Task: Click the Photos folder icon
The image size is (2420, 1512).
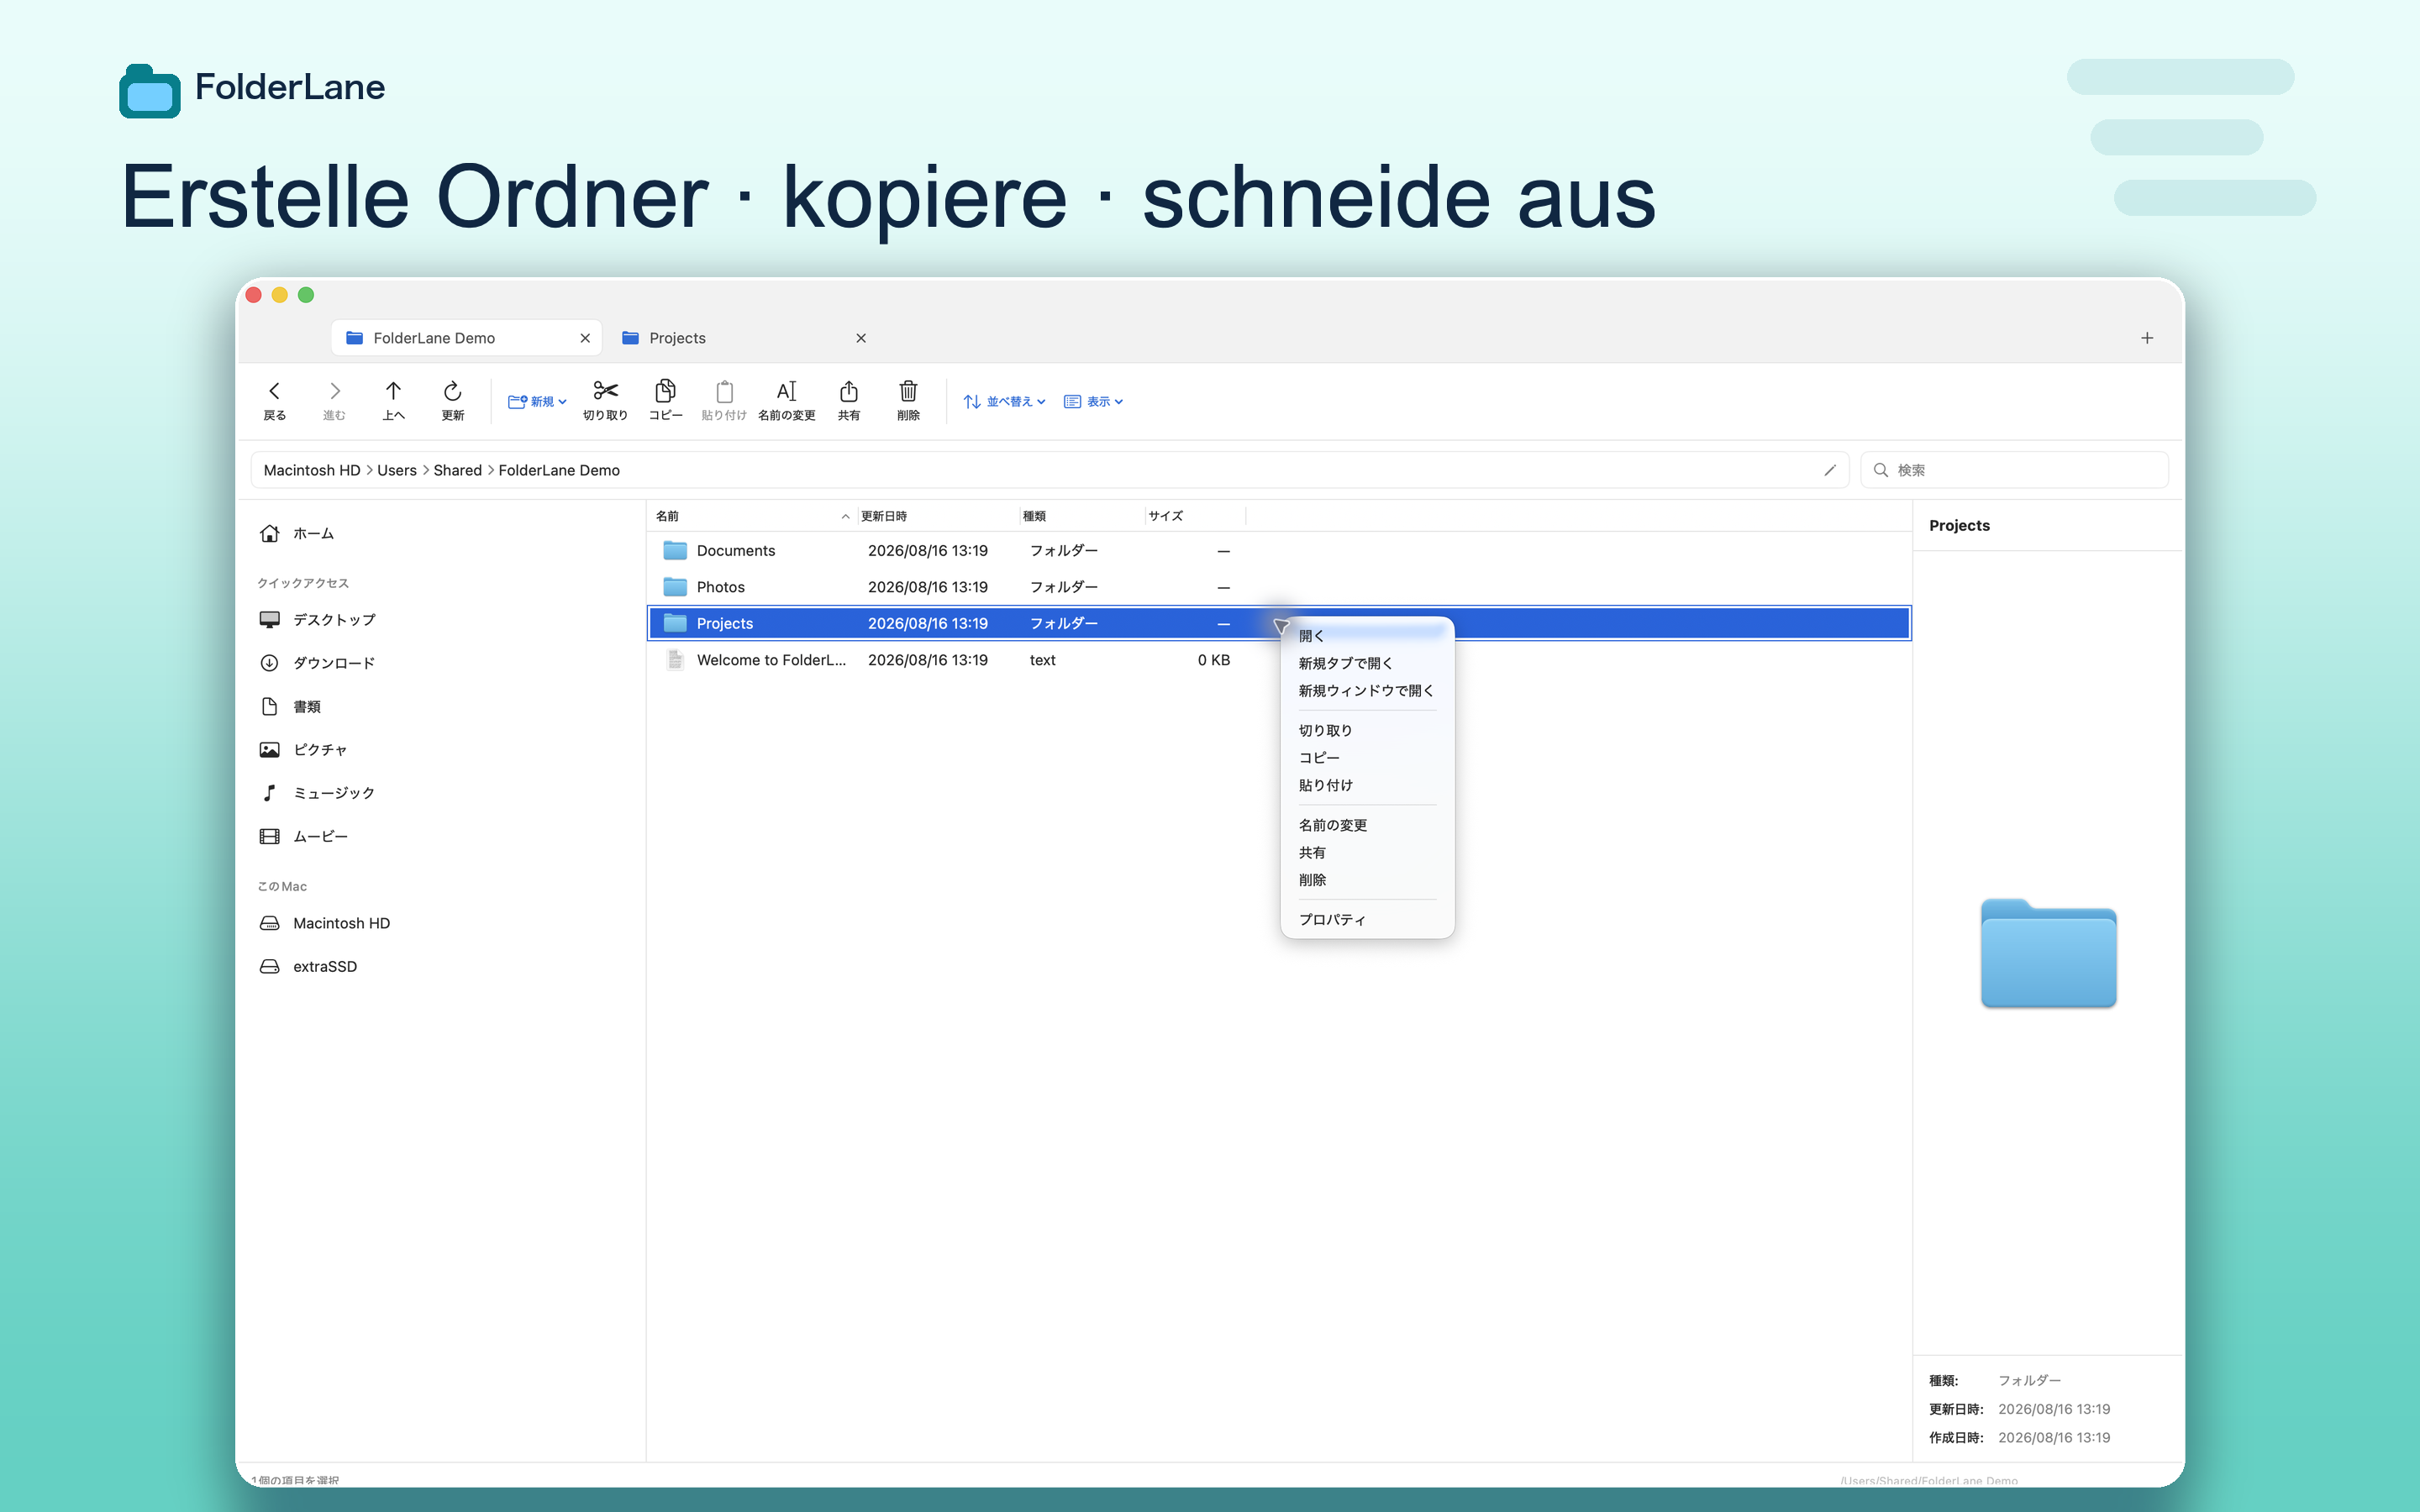Action: (x=675, y=587)
